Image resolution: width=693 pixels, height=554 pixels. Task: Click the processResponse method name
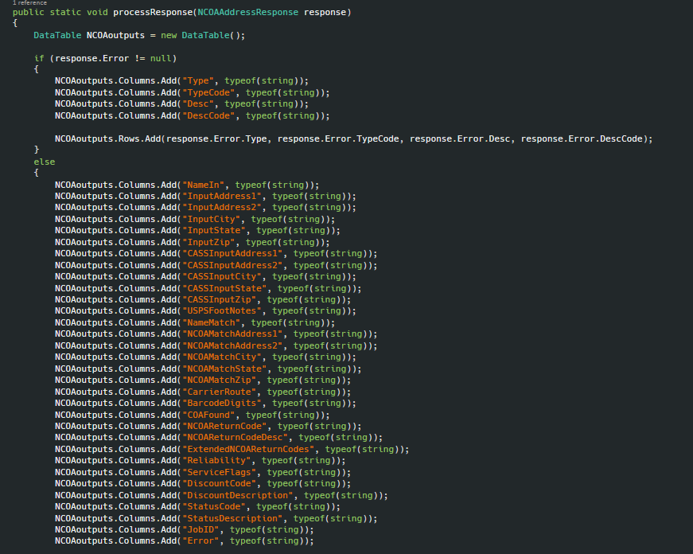(153, 13)
